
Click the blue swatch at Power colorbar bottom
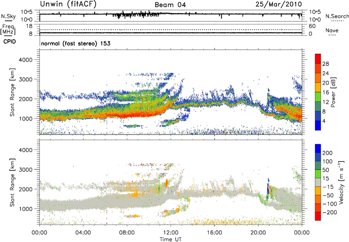pyautogui.click(x=318, y=125)
